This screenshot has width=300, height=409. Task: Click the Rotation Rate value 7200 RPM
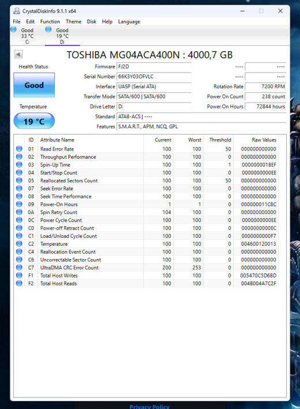tap(265, 87)
